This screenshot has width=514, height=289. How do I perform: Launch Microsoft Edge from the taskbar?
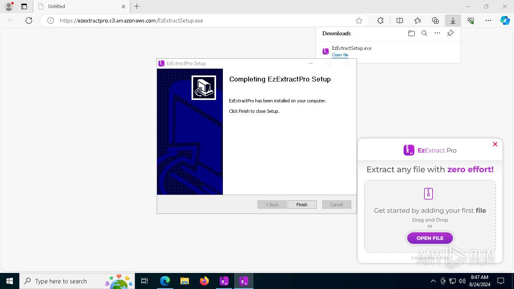click(x=165, y=281)
